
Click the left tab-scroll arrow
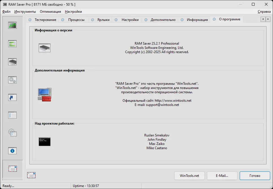pyautogui.click(x=263, y=19)
